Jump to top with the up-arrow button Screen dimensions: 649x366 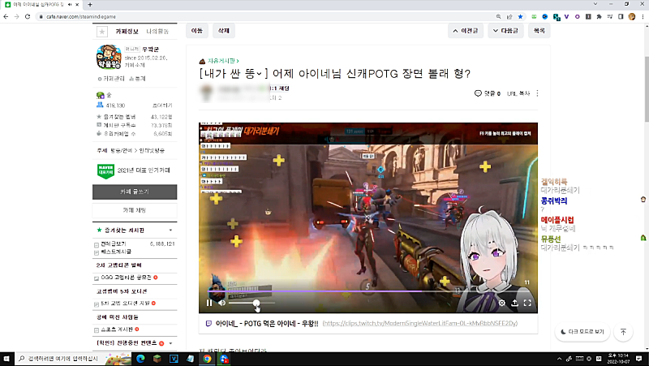[623, 332]
